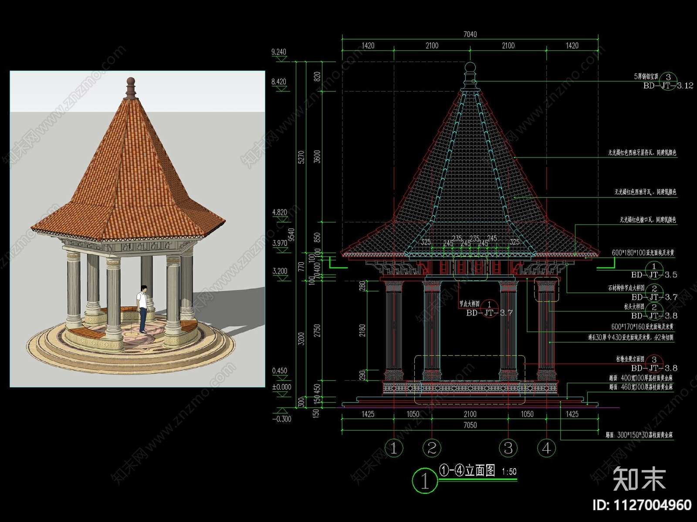
Task: Click elevation marker 4.820
Action: pyautogui.click(x=279, y=212)
